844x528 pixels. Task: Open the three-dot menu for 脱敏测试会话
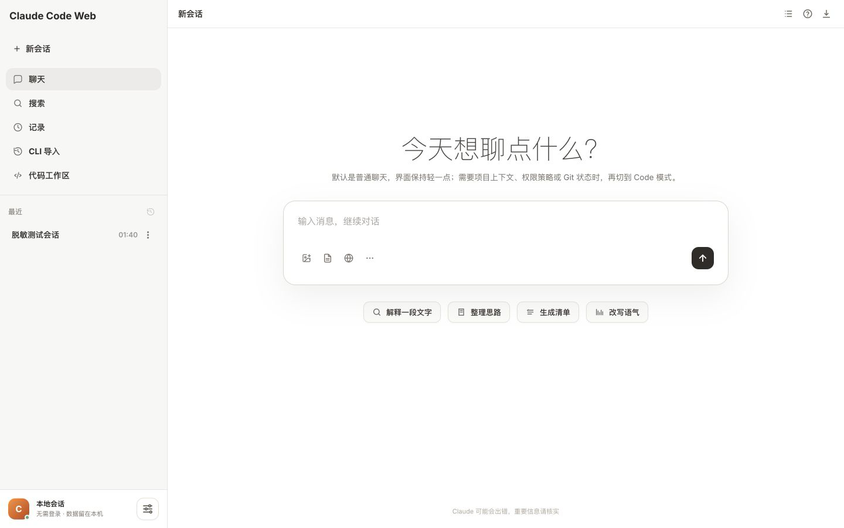tap(148, 235)
